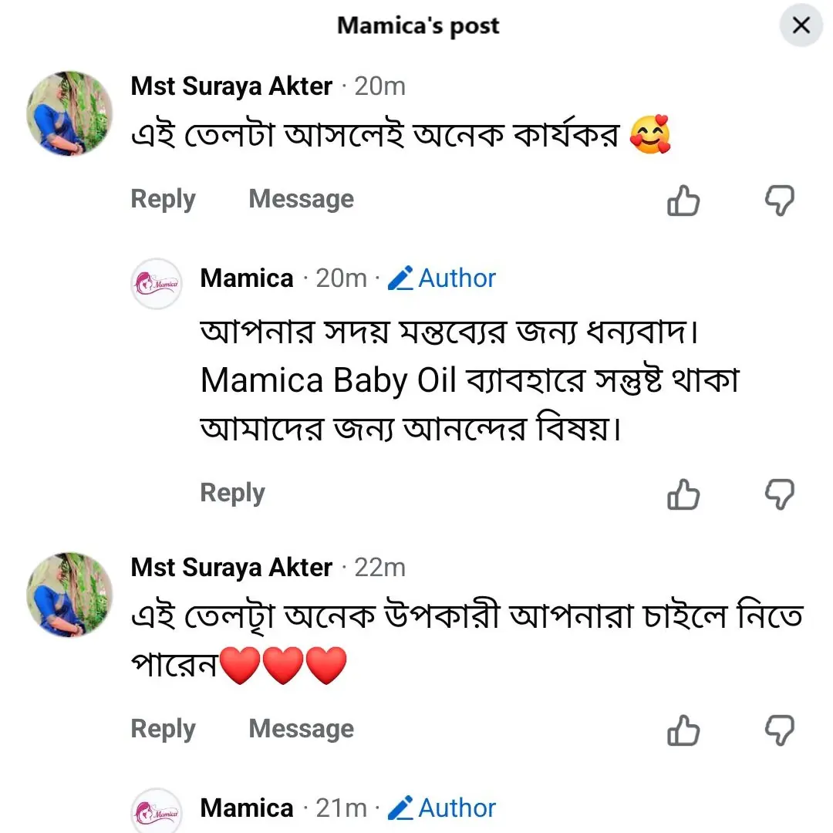833x833 pixels.
Task: Message Suraya from her 20m comment
Action: (x=301, y=199)
